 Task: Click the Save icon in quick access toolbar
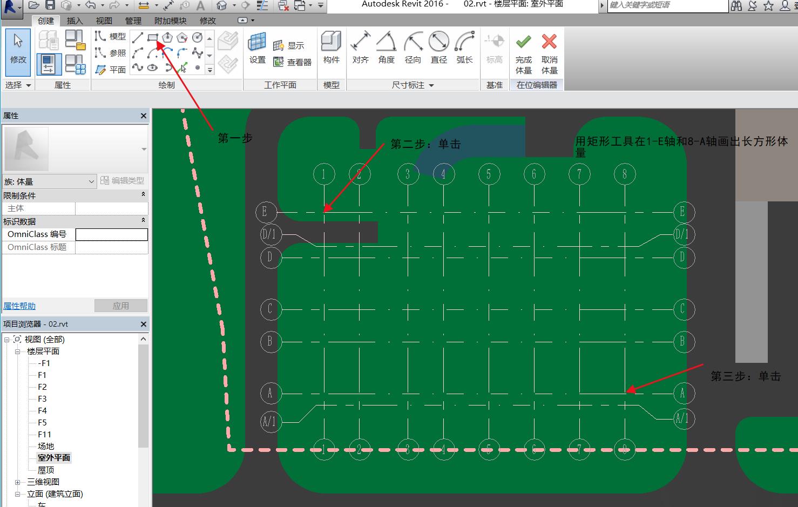[x=50, y=5]
